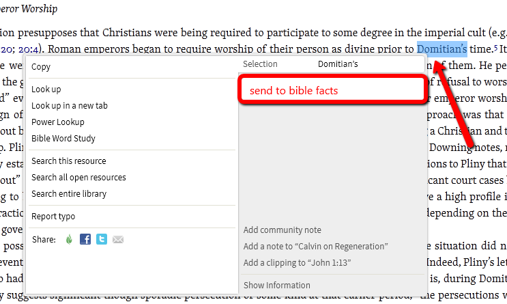The height and width of the screenshot is (304, 507).
Task: Select the Selection Domitian's row
Action: point(331,64)
